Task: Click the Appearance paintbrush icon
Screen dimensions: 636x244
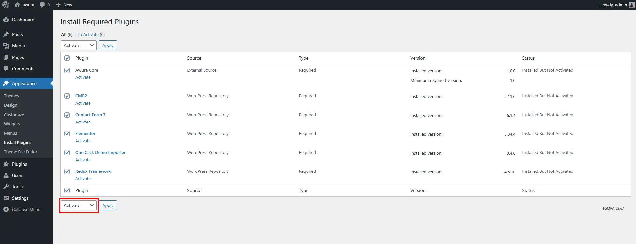Action: 6,83
